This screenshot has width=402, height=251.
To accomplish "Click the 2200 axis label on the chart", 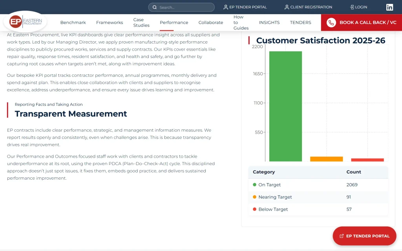I will (x=257, y=47).
